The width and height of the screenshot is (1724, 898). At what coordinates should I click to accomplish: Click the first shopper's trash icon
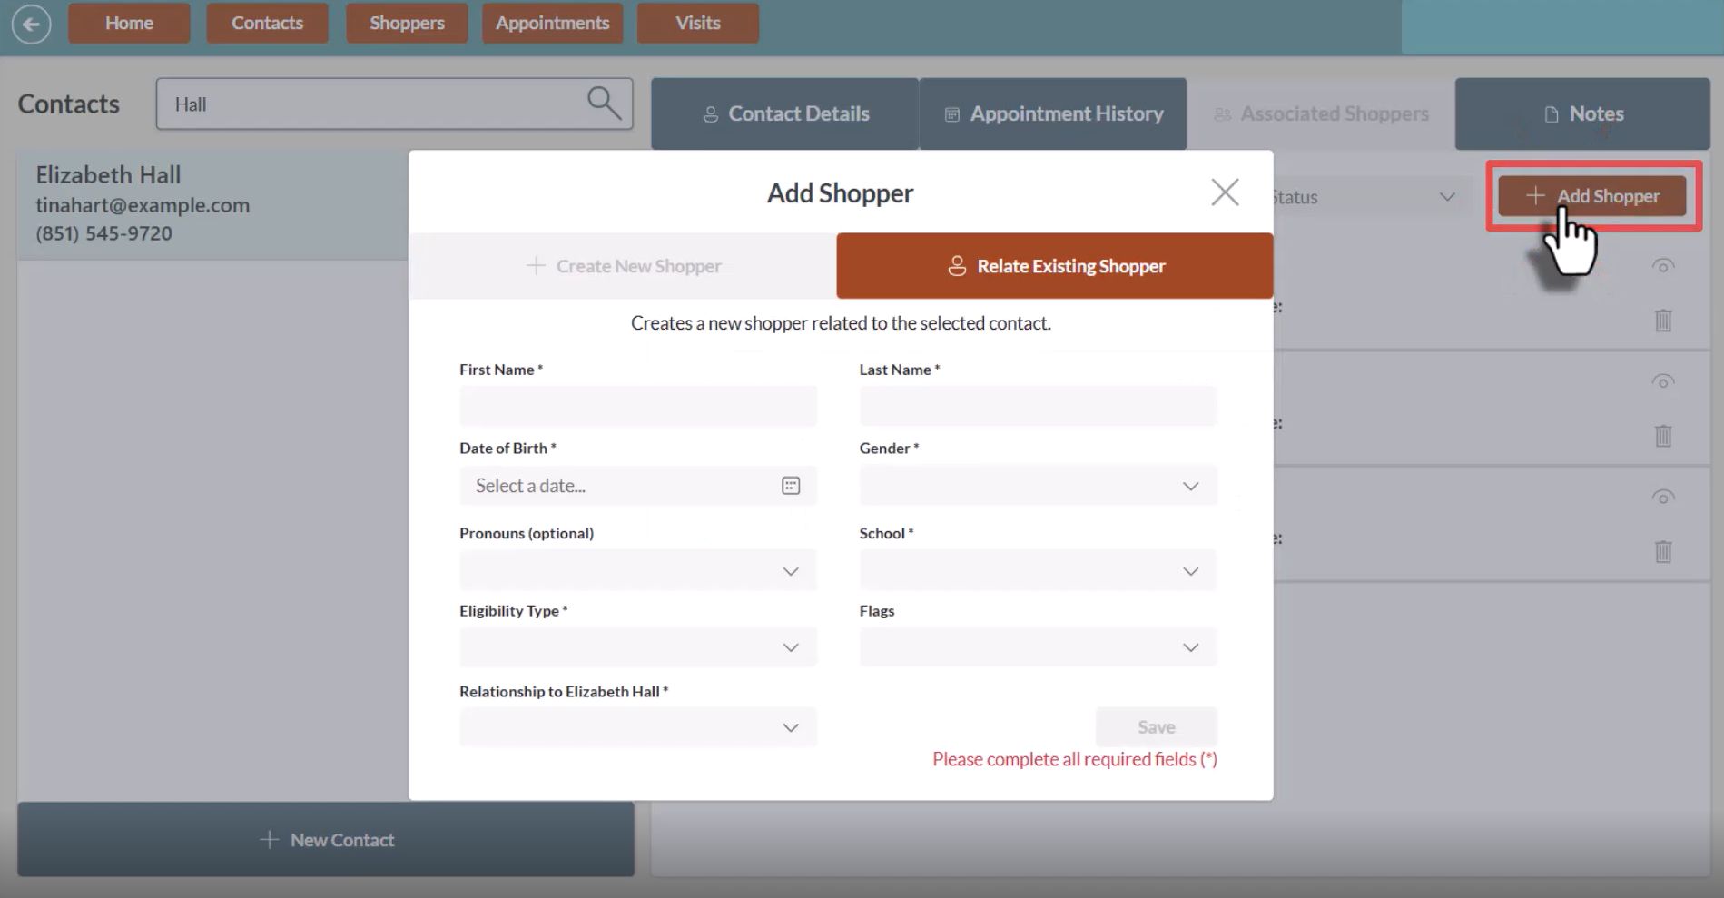[x=1663, y=321]
